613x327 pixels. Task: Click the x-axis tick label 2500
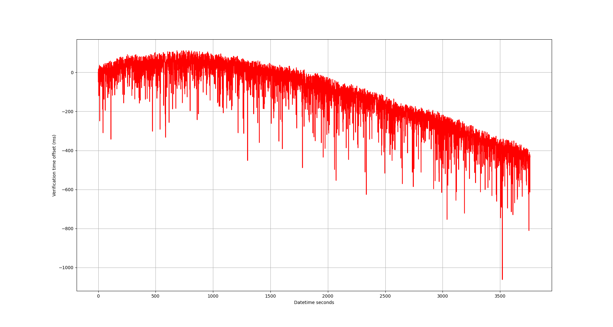[x=385, y=296]
